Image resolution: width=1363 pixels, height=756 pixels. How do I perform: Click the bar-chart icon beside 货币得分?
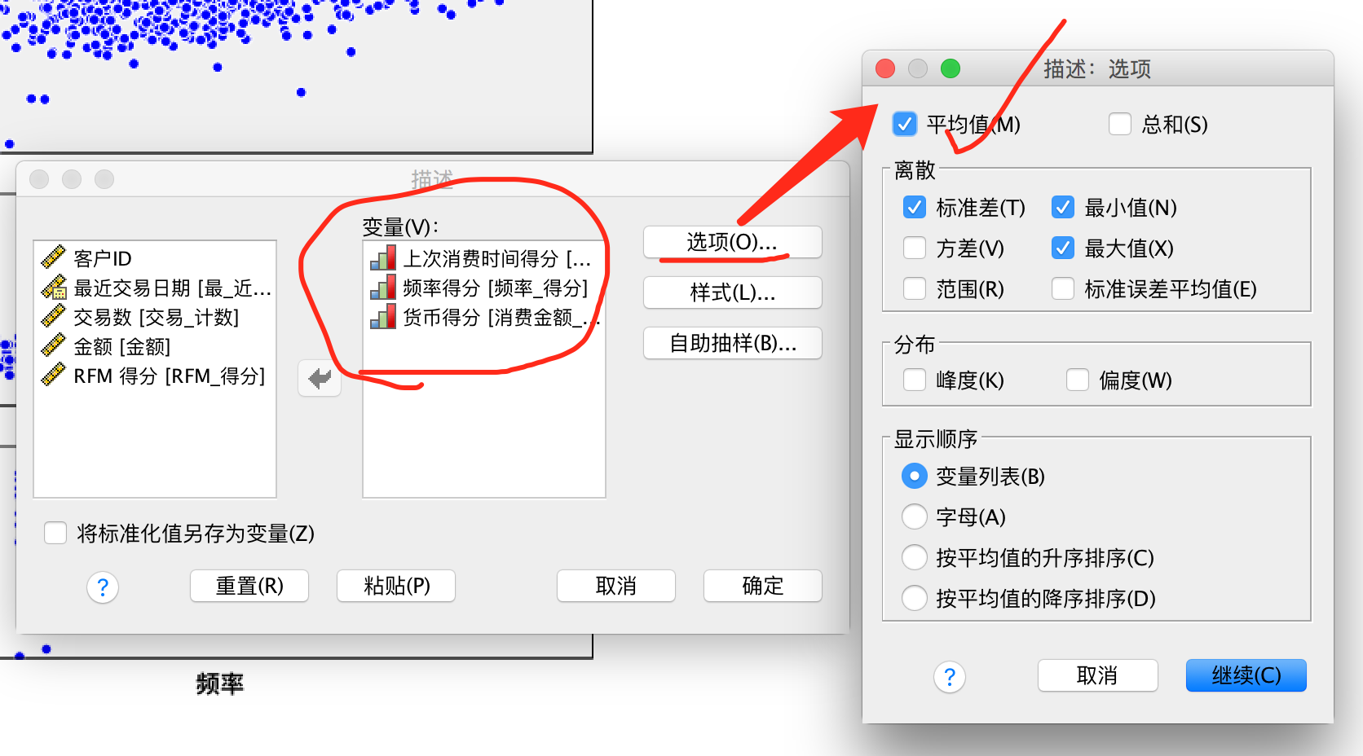point(383,316)
